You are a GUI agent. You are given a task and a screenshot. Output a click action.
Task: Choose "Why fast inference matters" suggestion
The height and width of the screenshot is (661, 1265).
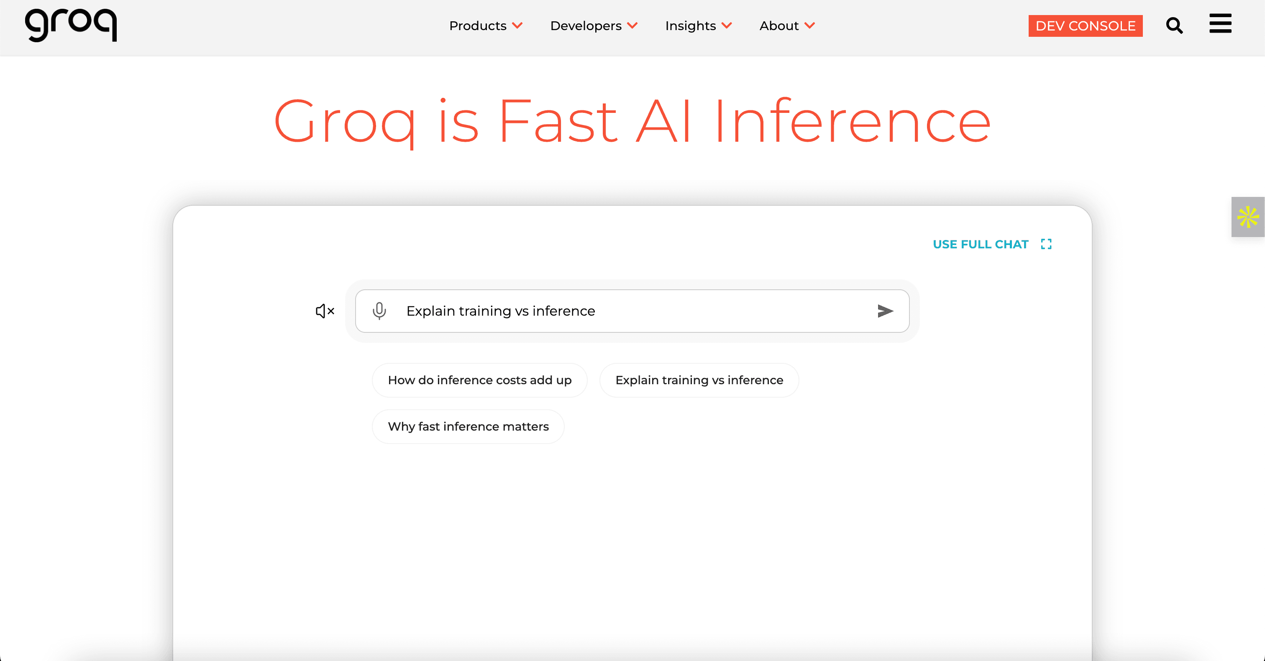click(x=468, y=427)
